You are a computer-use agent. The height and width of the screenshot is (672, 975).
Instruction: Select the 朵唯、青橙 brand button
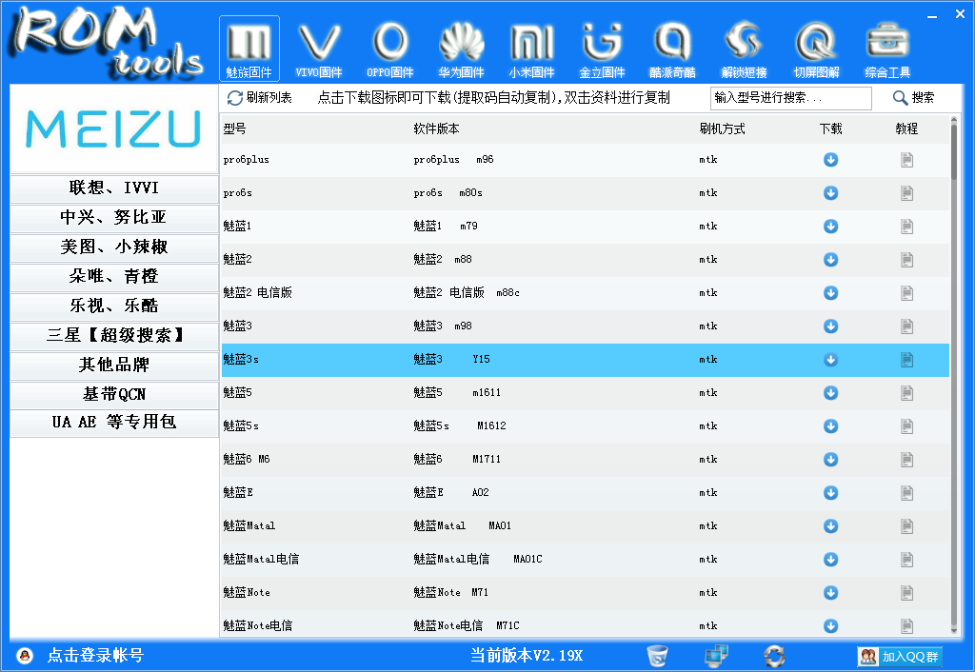click(114, 277)
